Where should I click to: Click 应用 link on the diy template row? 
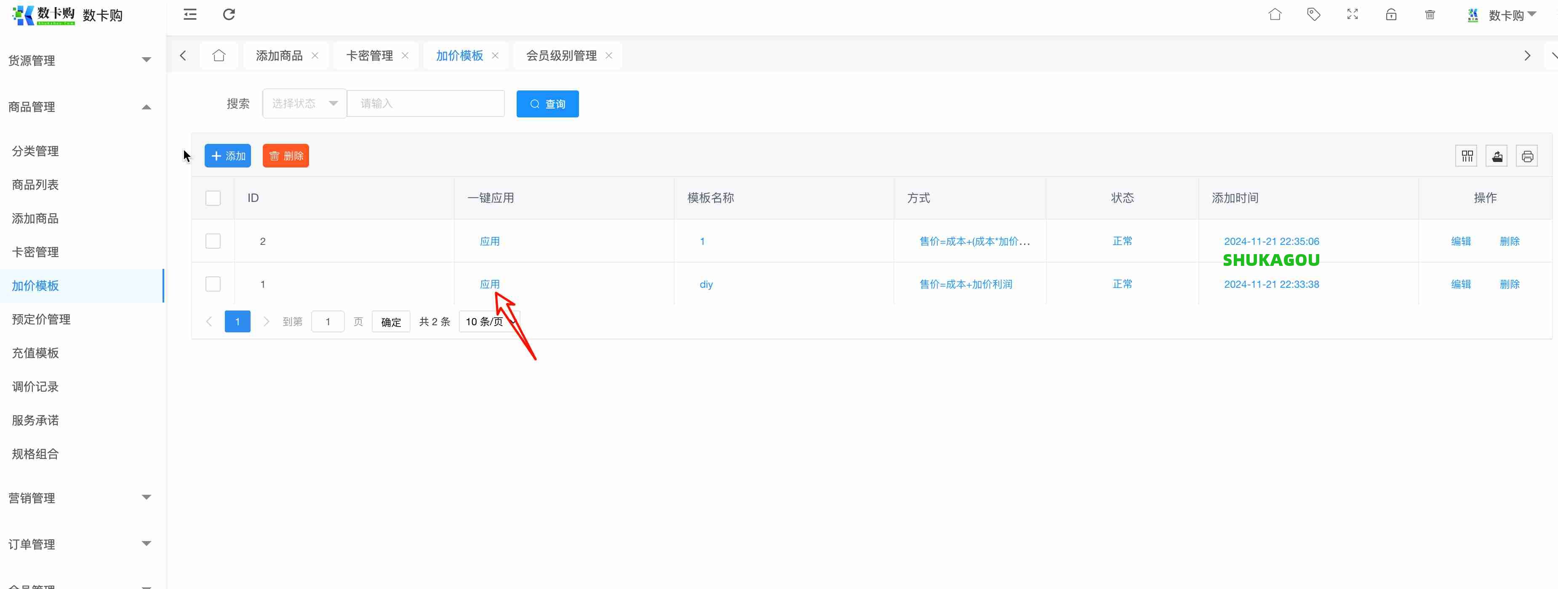(490, 284)
